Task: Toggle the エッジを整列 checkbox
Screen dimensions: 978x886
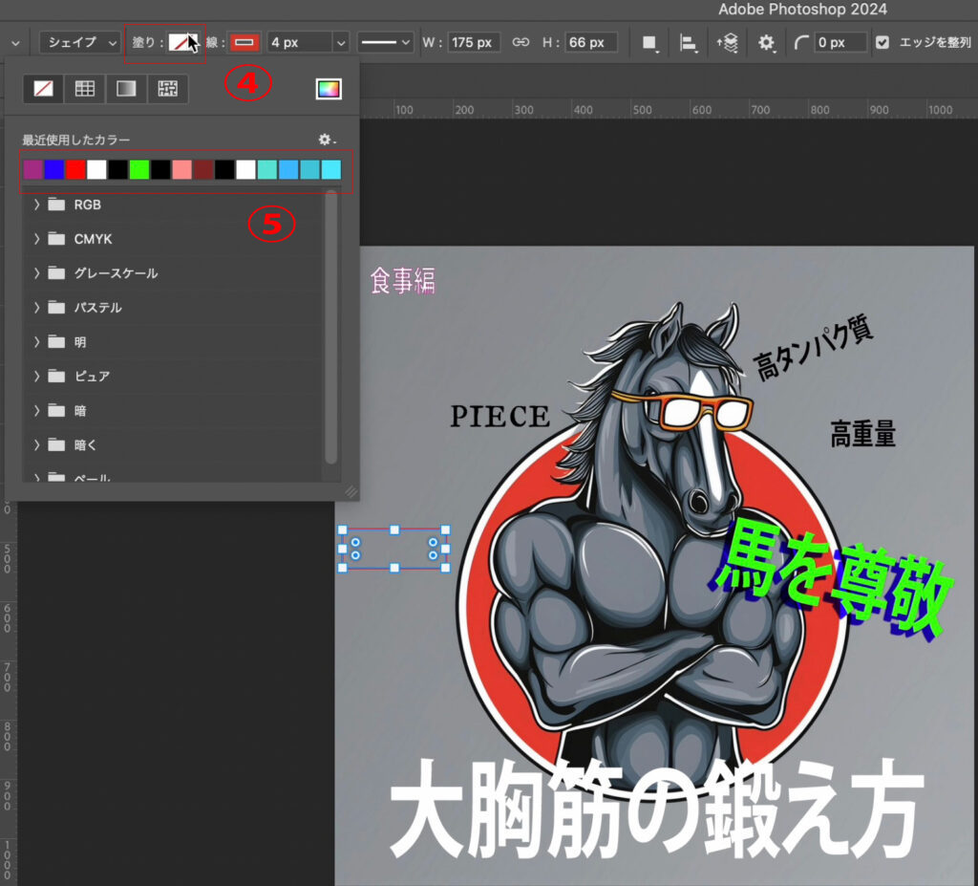Action: [882, 42]
